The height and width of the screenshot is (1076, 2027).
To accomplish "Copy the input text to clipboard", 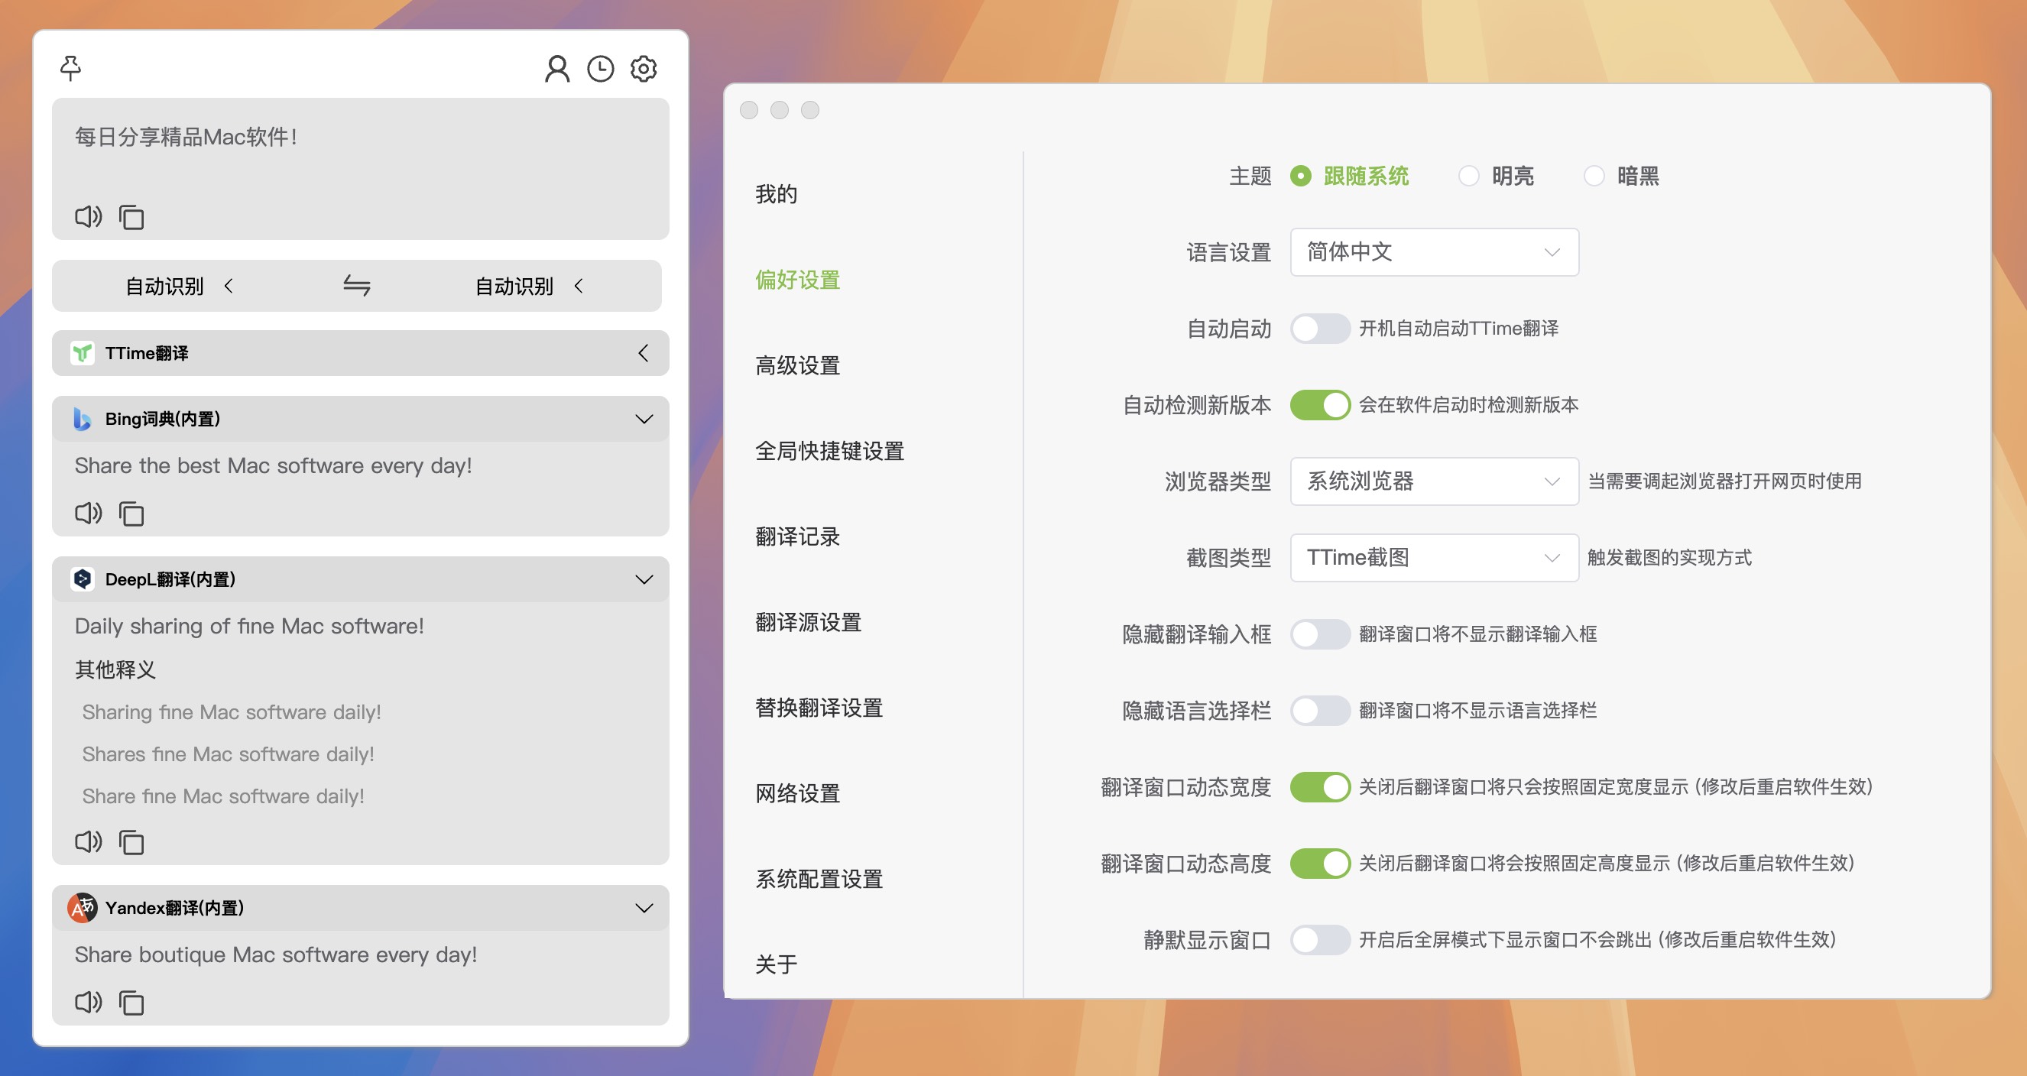I will pos(131,217).
